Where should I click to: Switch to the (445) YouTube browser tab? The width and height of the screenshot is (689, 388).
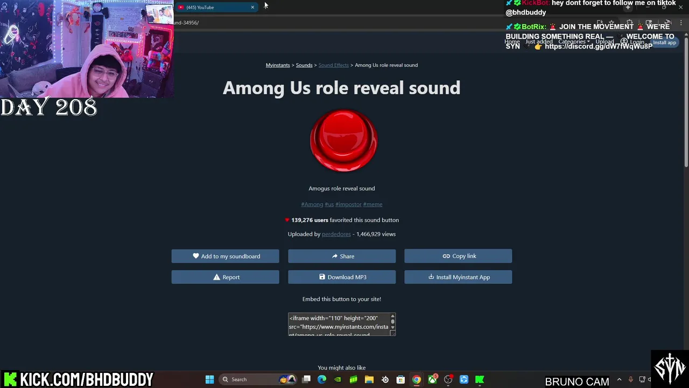(x=215, y=7)
